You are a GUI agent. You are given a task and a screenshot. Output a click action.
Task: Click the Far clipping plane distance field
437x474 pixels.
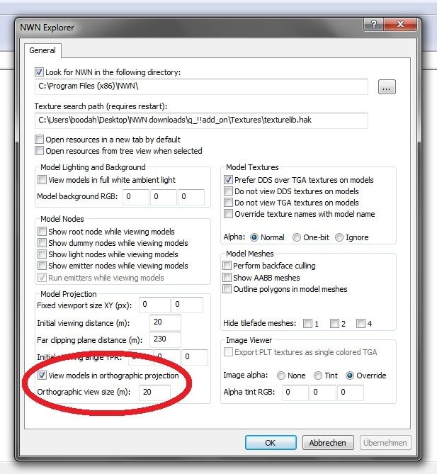click(x=165, y=340)
